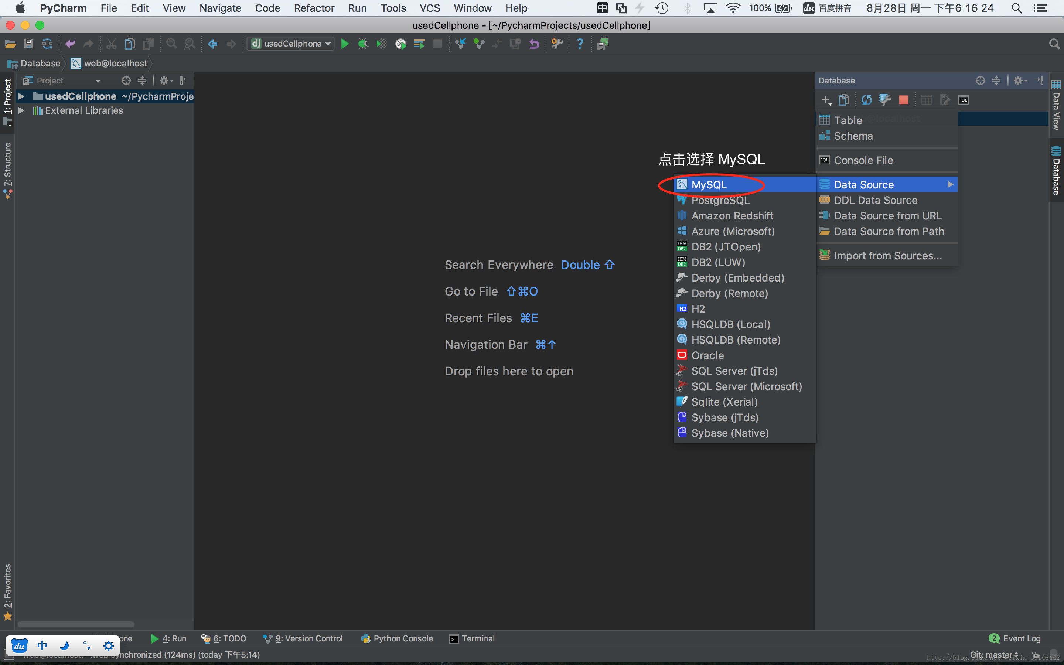
Task: Open Git: master branch selector
Action: pos(994,654)
